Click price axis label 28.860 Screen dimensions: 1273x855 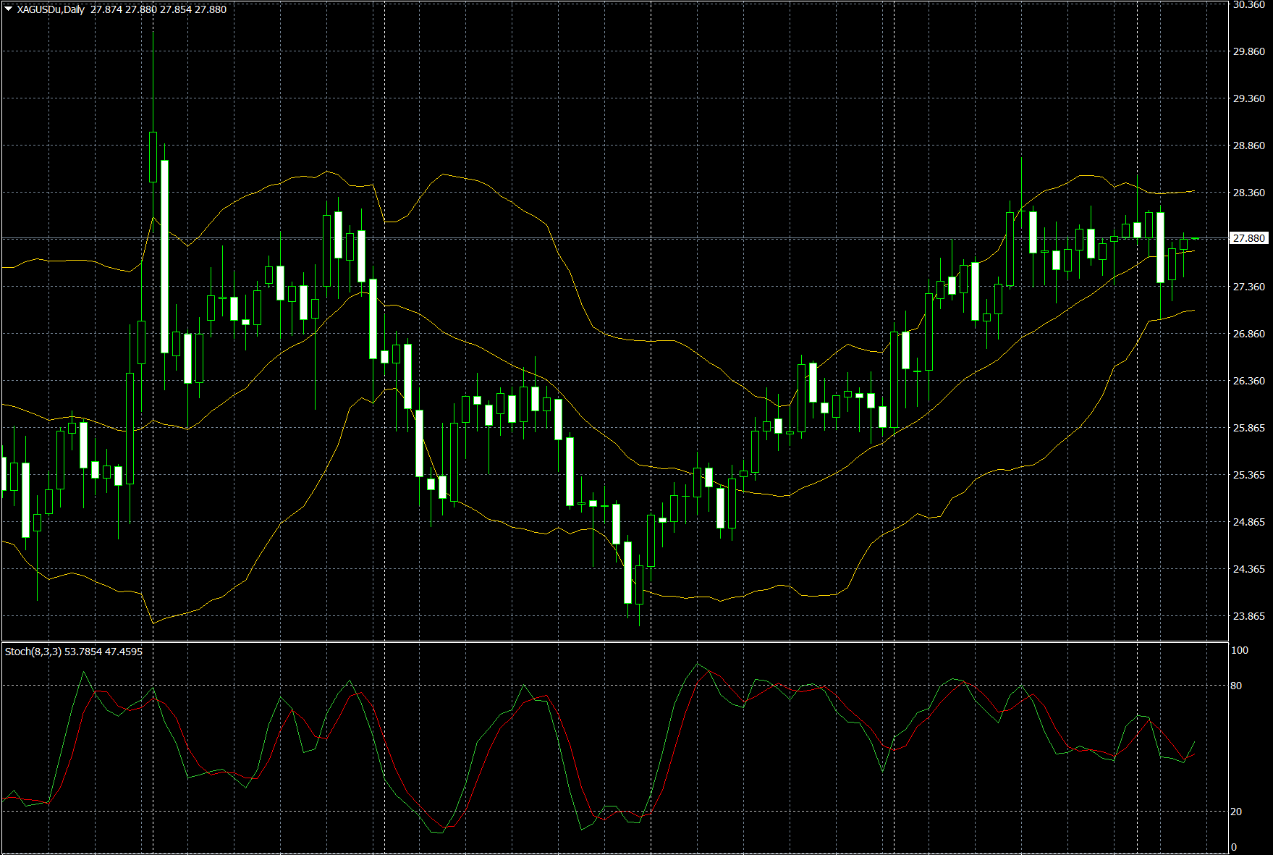click(1249, 146)
